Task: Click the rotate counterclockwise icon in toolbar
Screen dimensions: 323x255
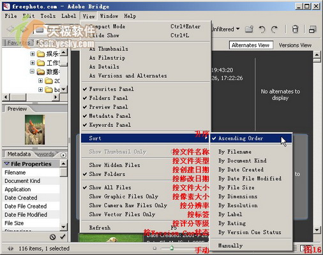Action: click(x=262, y=29)
